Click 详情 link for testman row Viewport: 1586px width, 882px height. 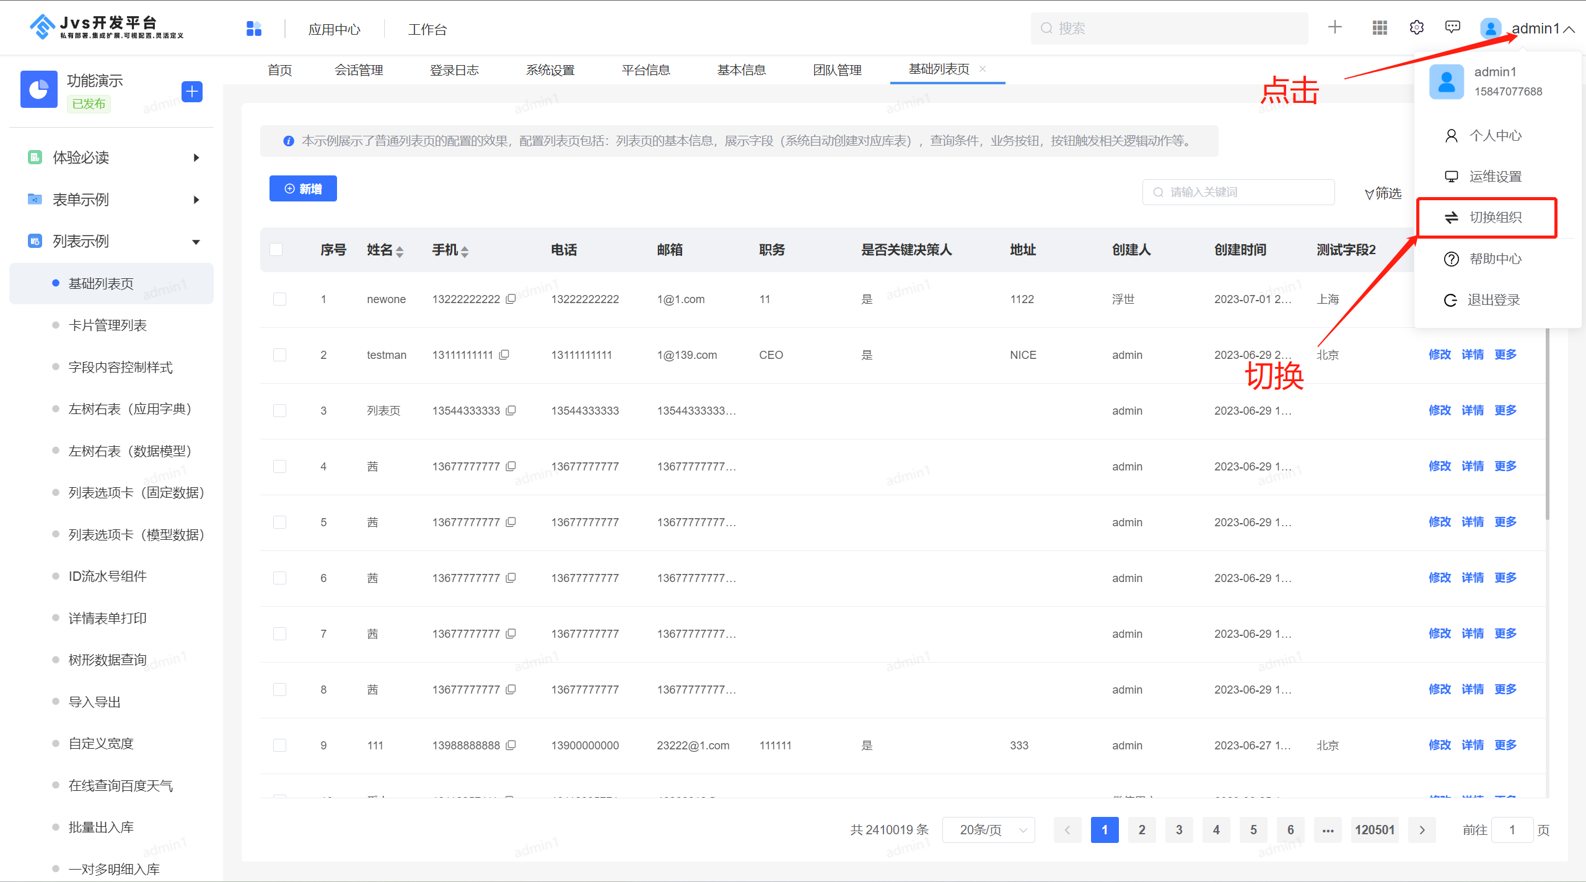[1472, 355]
